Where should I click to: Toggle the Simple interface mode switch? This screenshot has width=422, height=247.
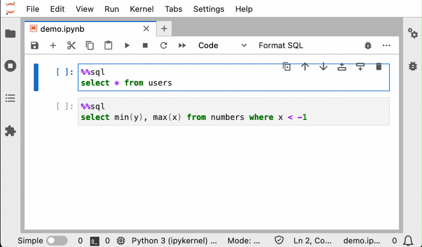tap(57, 240)
